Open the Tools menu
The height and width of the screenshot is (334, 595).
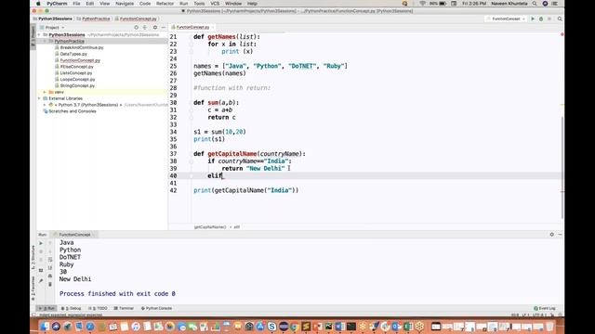point(199,4)
